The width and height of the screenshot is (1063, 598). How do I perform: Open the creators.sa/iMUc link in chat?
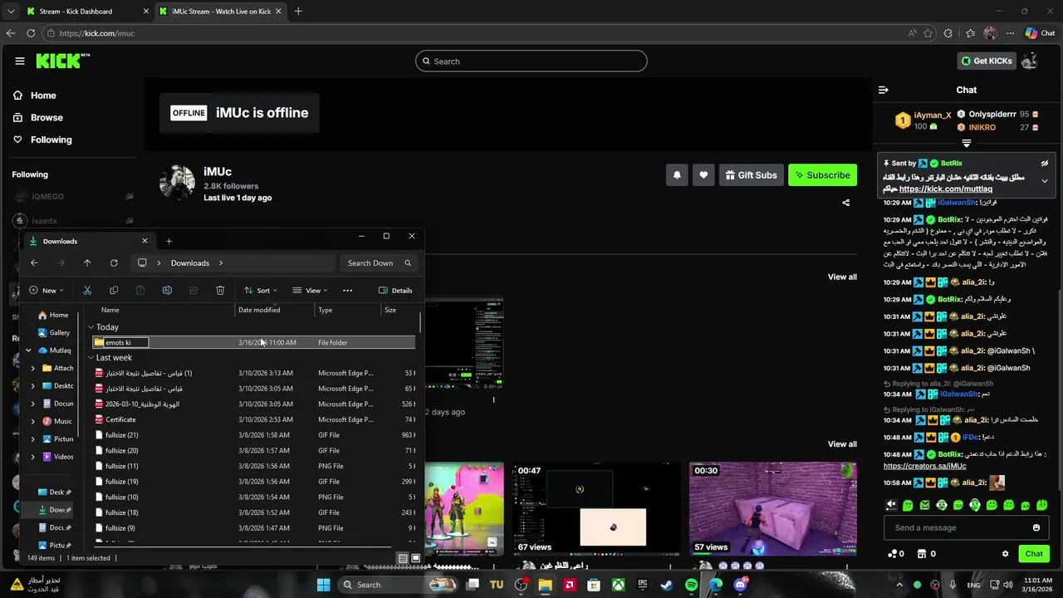924,466
